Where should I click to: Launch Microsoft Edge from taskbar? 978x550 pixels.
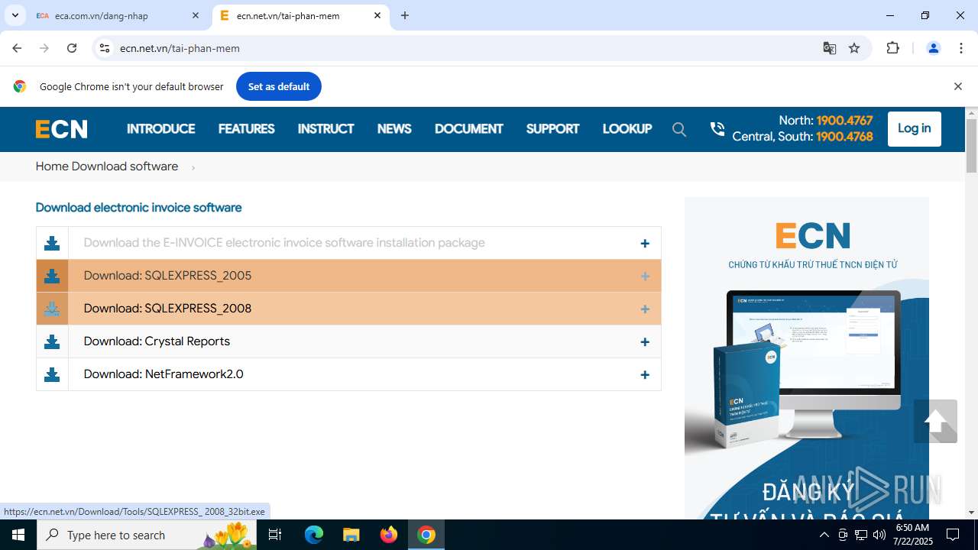pyautogui.click(x=314, y=535)
